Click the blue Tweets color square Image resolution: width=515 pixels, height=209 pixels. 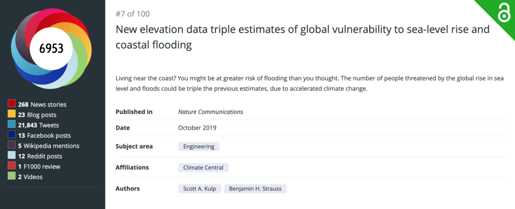(x=12, y=125)
